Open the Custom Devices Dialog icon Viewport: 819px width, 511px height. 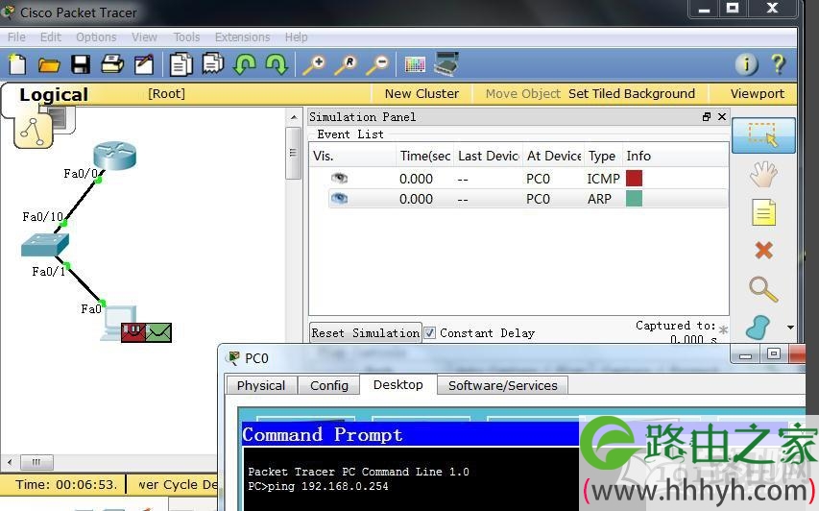point(446,63)
